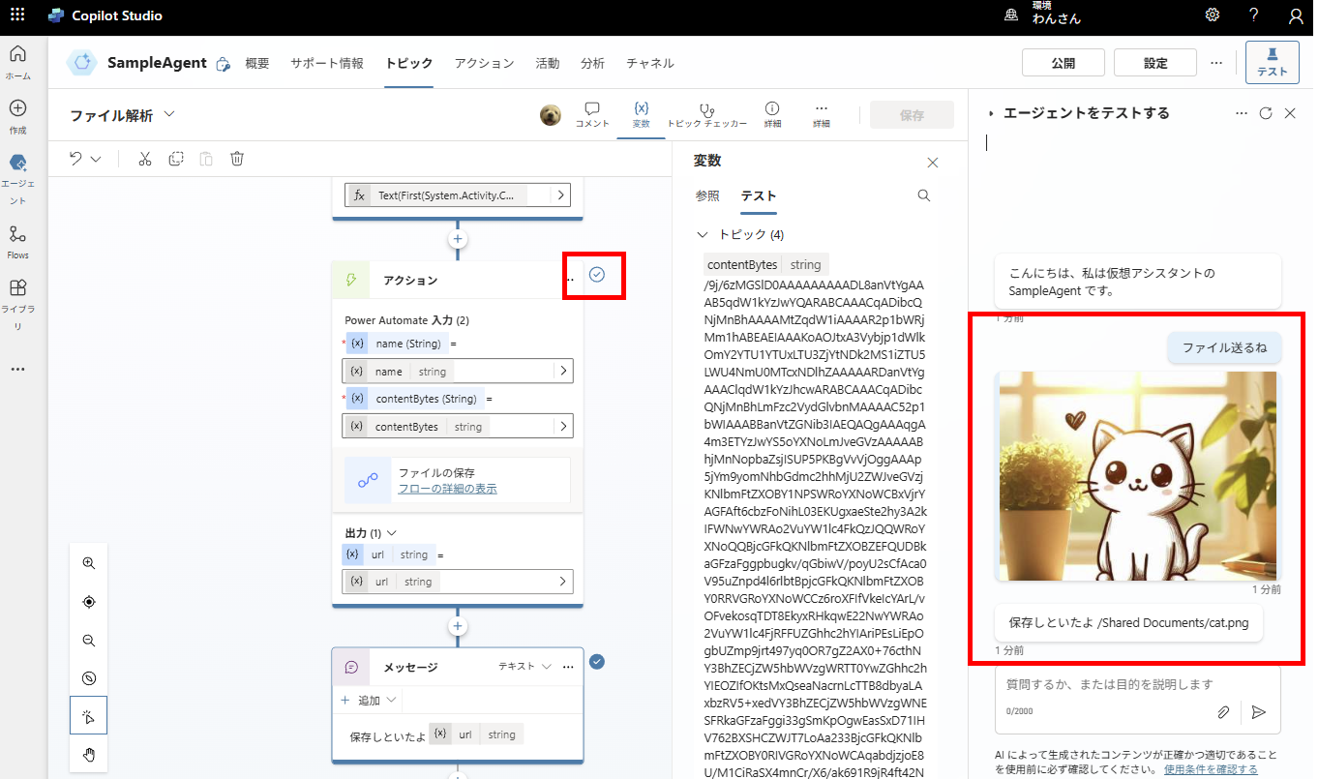Open the ファイル解析 topic dropdown
Screen dimensions: 1318x779
pos(170,113)
